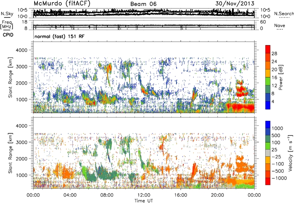Click the McMurdo (fitACF) title text

(x=62, y=4)
